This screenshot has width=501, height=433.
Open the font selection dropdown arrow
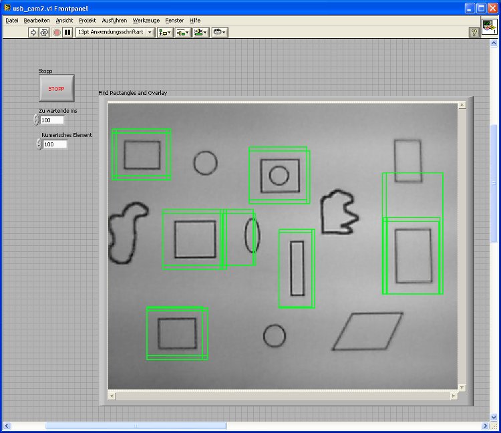150,32
